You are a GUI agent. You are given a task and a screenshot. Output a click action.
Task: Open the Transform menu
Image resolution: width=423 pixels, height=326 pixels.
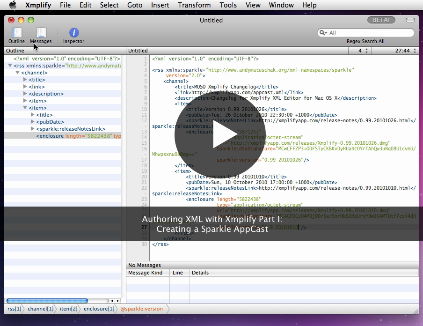(194, 5)
